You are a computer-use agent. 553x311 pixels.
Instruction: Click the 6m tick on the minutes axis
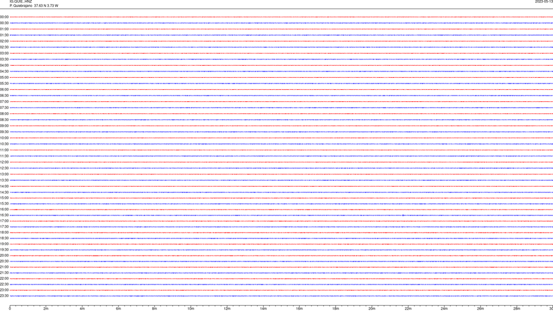[118, 309]
